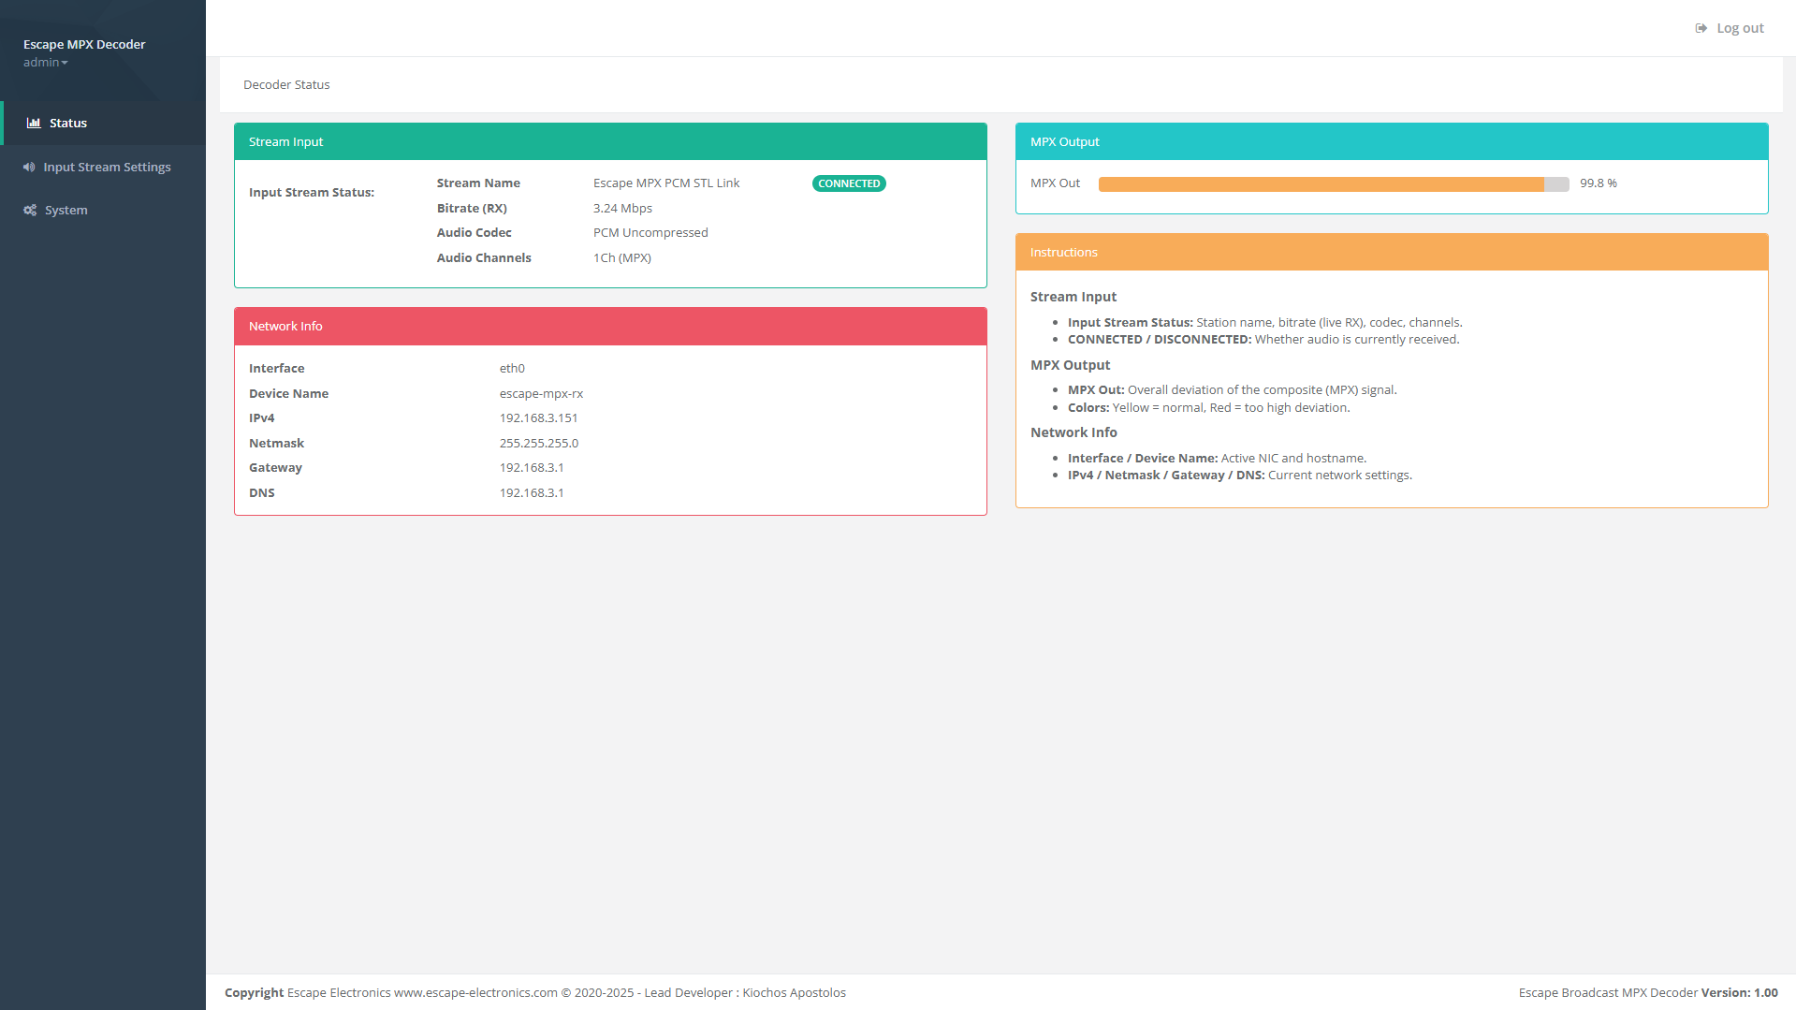Click the 99.8 % MPX deviation value
Image resolution: width=1796 pixels, height=1010 pixels.
[x=1598, y=183]
